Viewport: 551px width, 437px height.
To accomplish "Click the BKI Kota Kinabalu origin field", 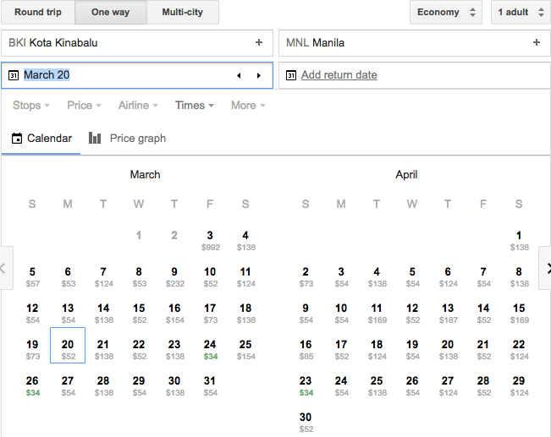I will [x=127, y=42].
